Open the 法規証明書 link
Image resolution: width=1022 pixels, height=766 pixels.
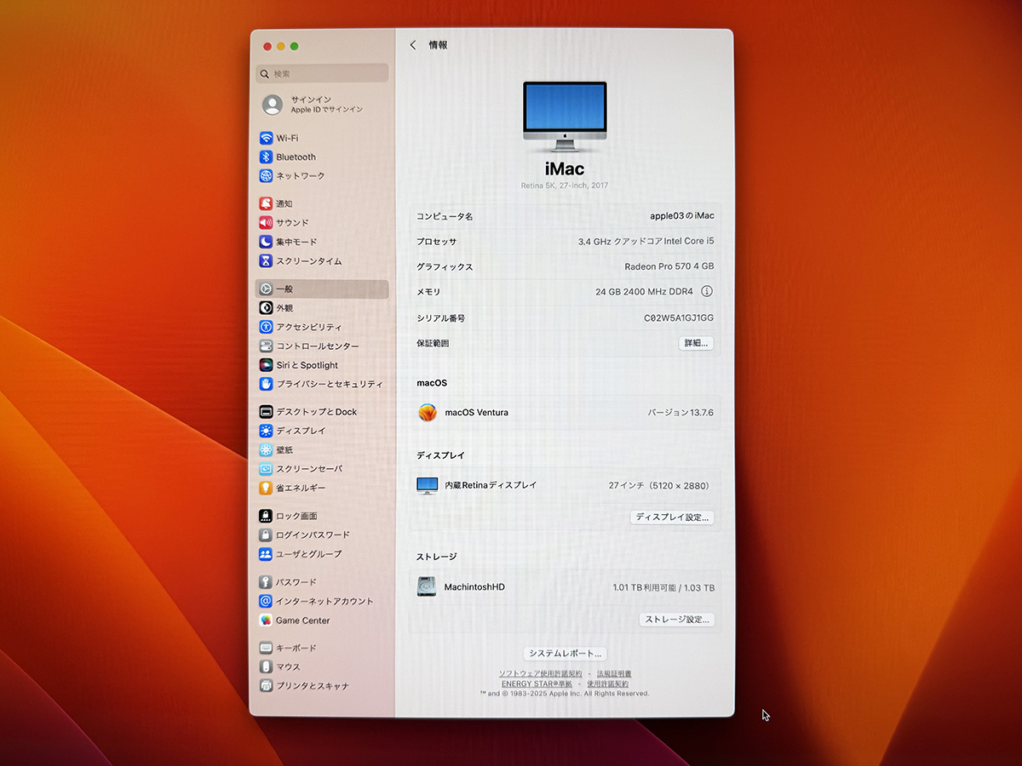[x=614, y=674]
